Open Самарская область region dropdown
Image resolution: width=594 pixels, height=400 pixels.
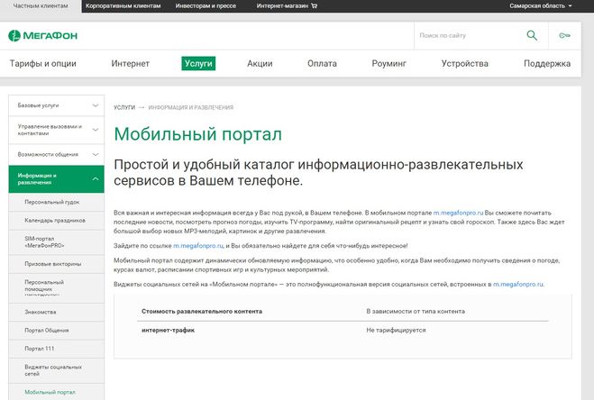pos(540,5)
